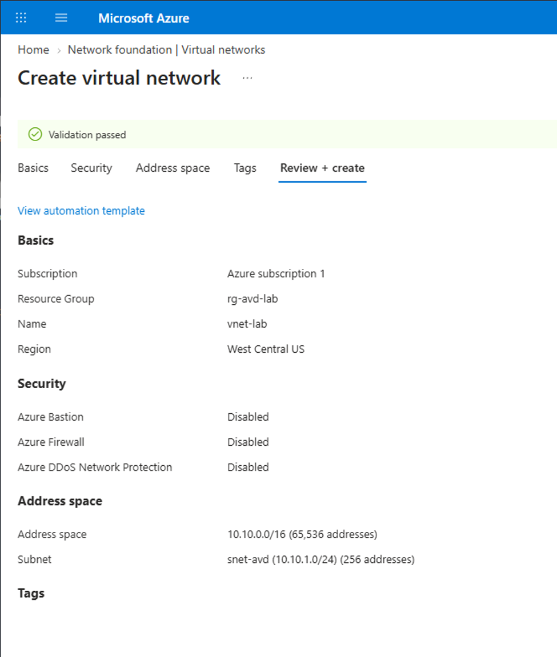Click the Validation passed message
The height and width of the screenshot is (657, 557).
tap(87, 135)
